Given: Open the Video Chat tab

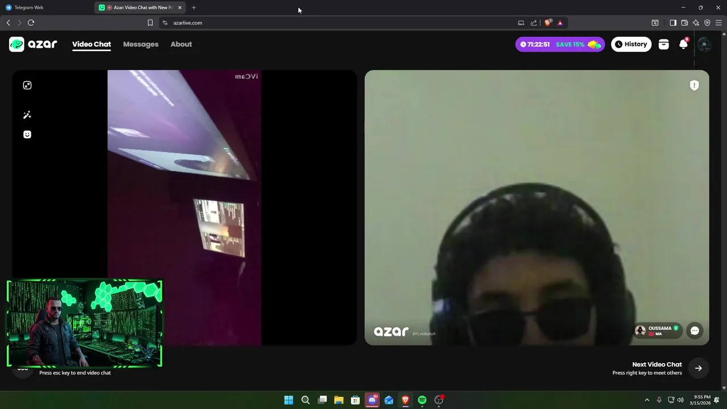Looking at the screenshot, I should coord(91,44).
